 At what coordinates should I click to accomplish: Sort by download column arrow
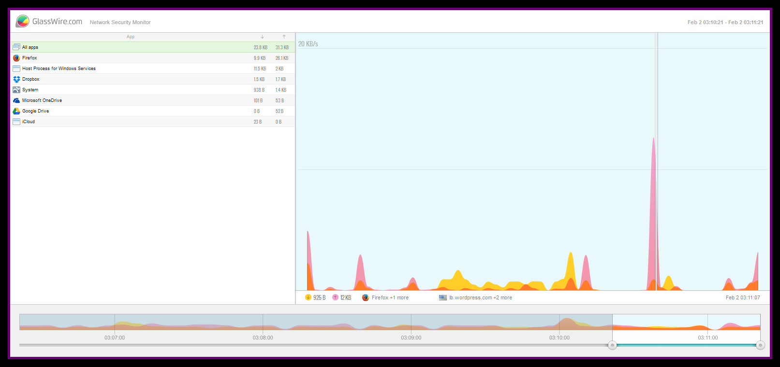(262, 37)
